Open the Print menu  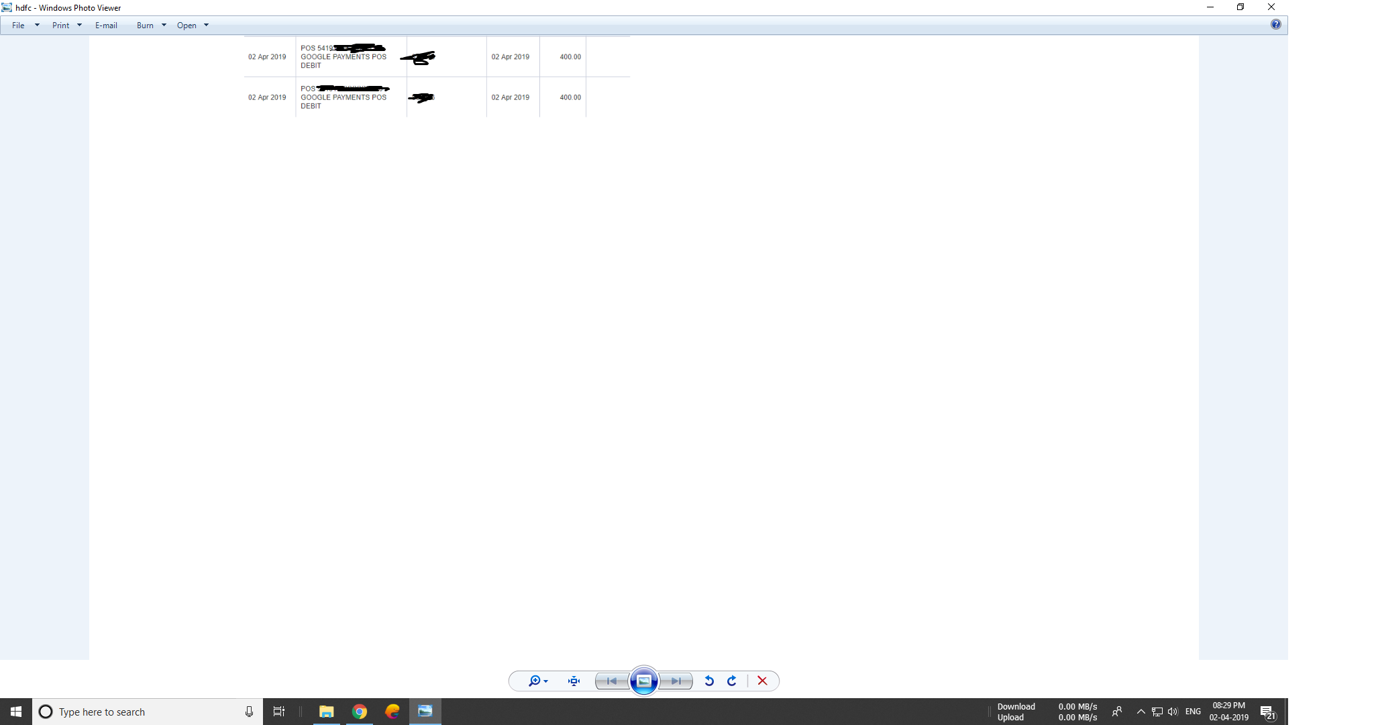click(x=60, y=26)
